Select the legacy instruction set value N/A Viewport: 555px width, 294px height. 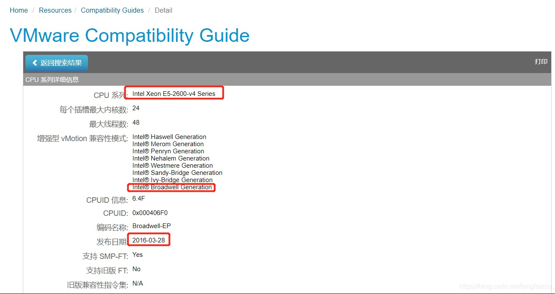click(x=137, y=283)
